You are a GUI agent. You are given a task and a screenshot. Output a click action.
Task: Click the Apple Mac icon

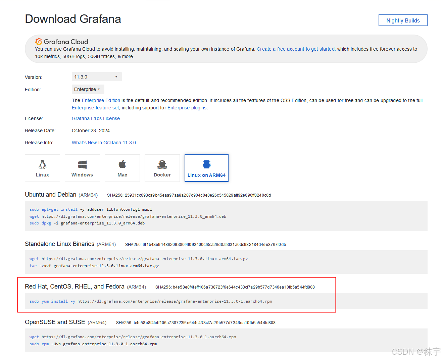click(122, 164)
